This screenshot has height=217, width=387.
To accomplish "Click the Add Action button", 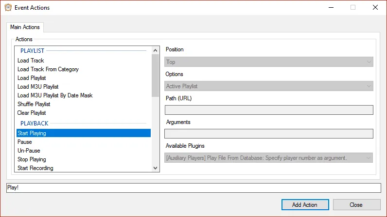I will [x=305, y=205].
